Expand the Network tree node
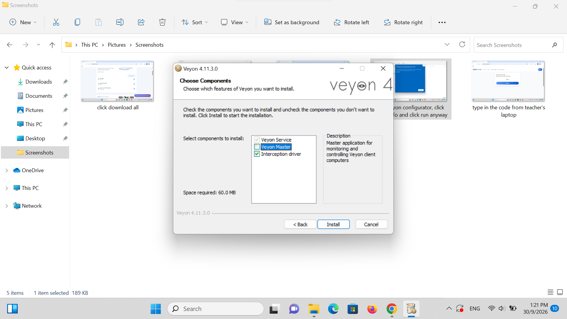This screenshot has width=567, height=319. [x=7, y=206]
